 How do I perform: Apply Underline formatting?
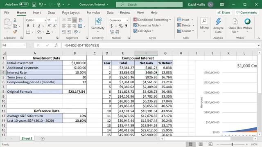point(38,26)
